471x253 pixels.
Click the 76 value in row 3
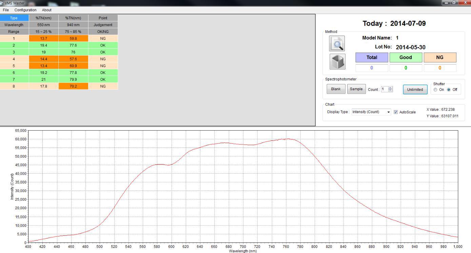click(73, 52)
